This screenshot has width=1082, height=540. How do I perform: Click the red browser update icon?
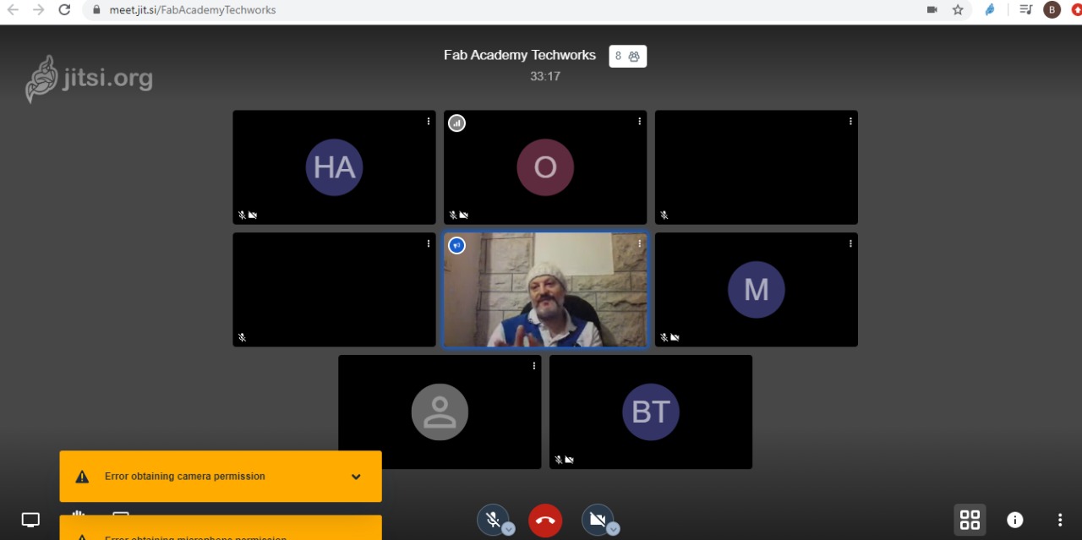[1076, 10]
